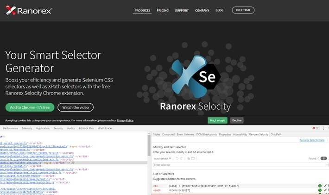This screenshot has width=329, height=195.
Task: Open the COMPANY menu
Action: coord(202,10)
